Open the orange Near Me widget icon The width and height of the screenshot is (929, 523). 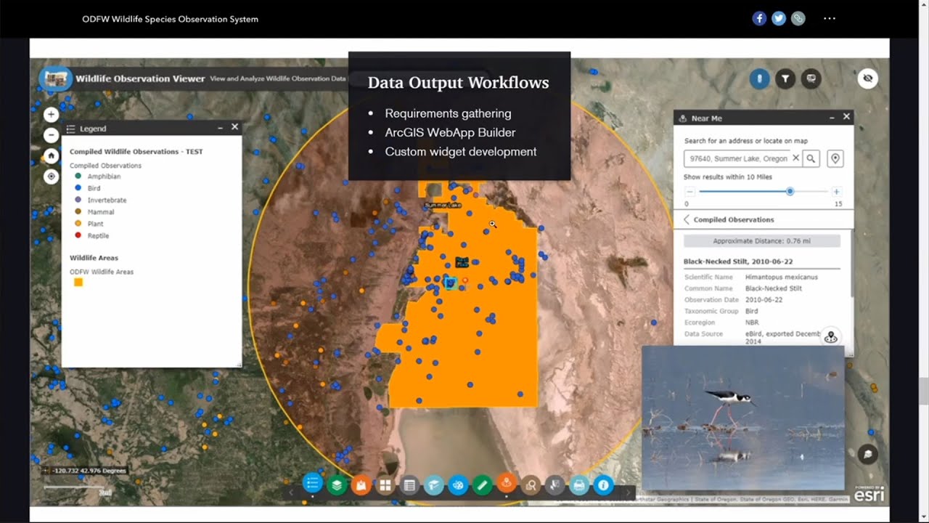tap(507, 483)
